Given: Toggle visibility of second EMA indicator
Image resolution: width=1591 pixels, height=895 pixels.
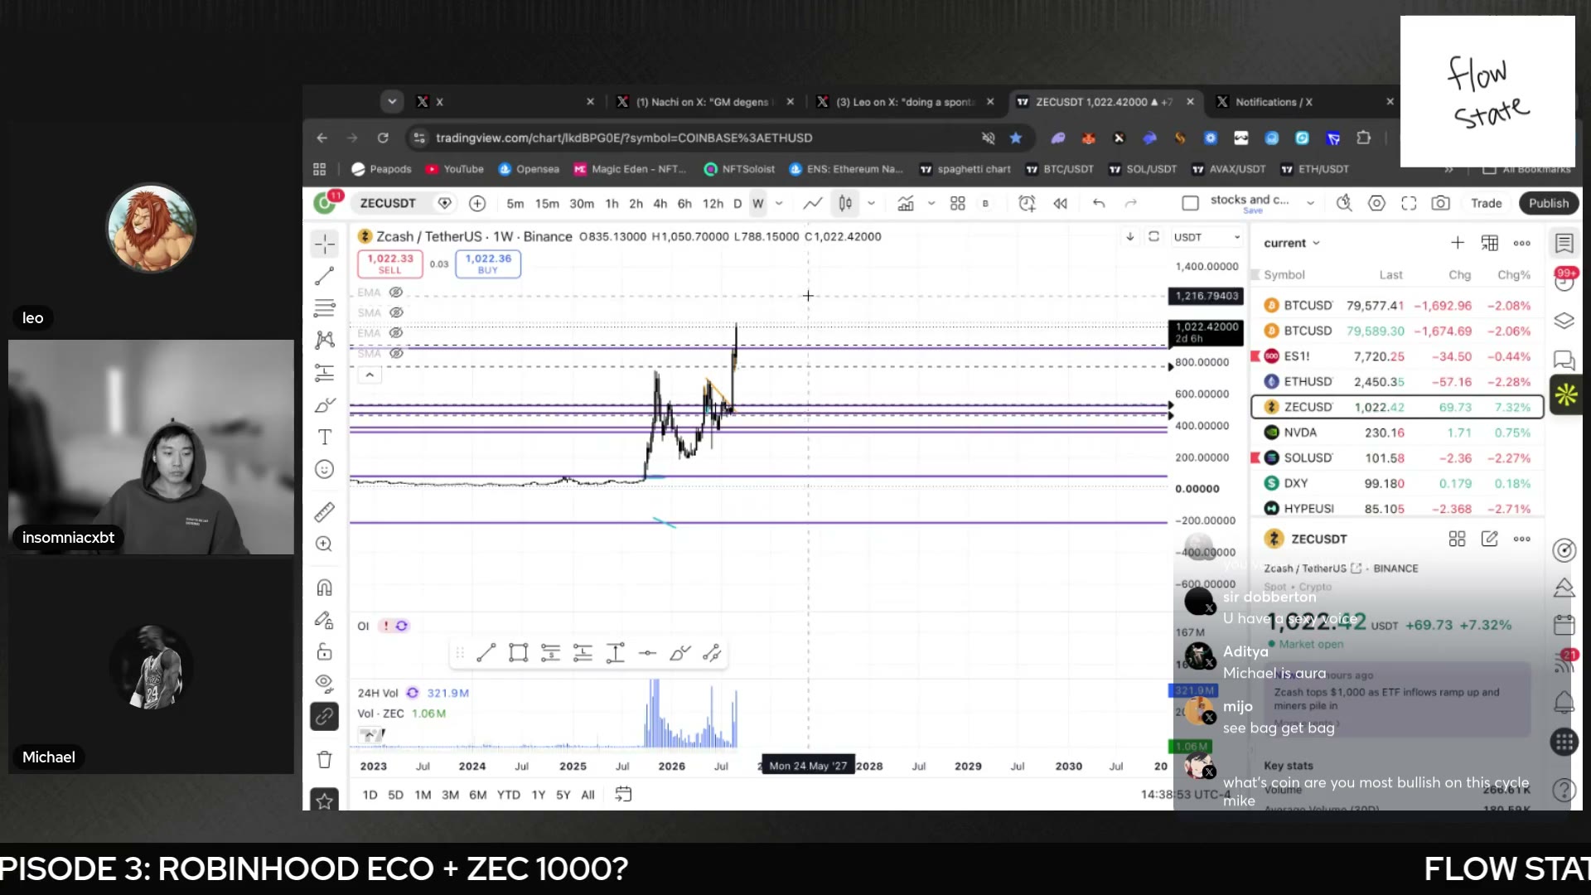Looking at the screenshot, I should point(396,333).
